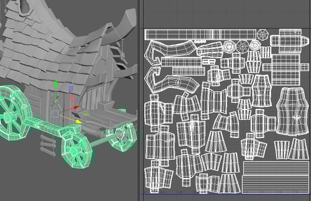Select the octagonal UV shell in the top row
Viewport: 311px width, 201px height.
263,35
